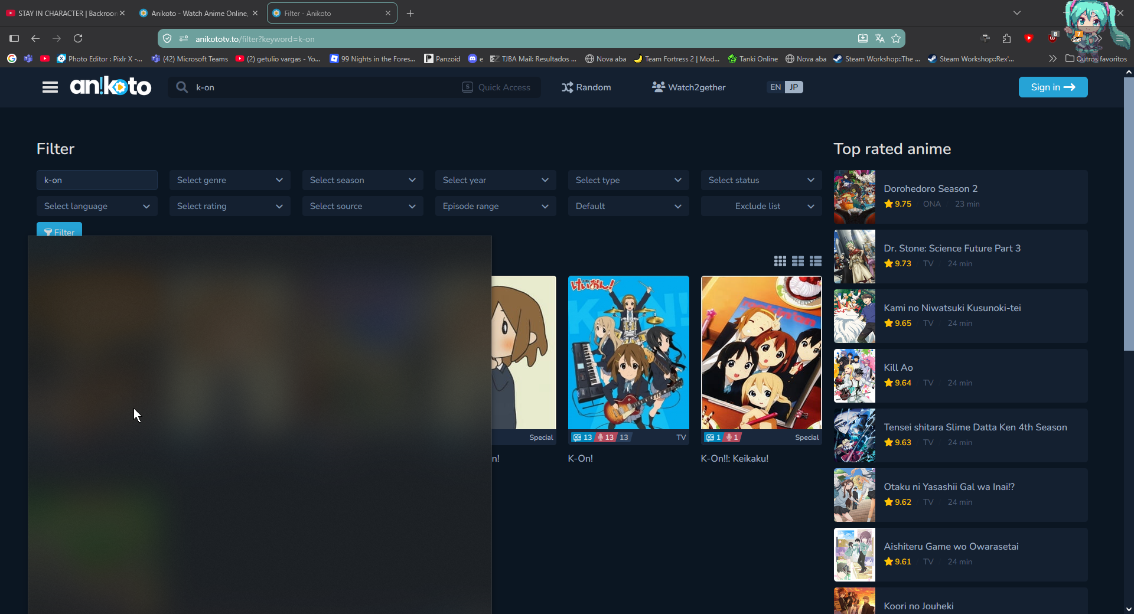
Task: Click the search magnifier icon
Action: [x=182, y=87]
